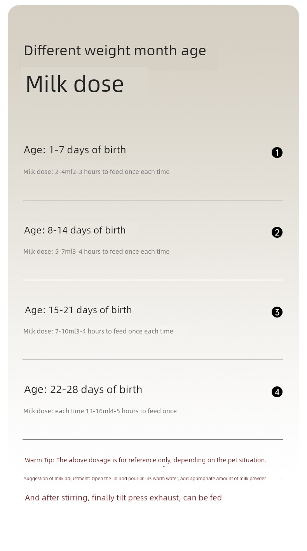Select the "Age: 1-7 days of birth" heading
307x551 pixels.
[x=75, y=150]
